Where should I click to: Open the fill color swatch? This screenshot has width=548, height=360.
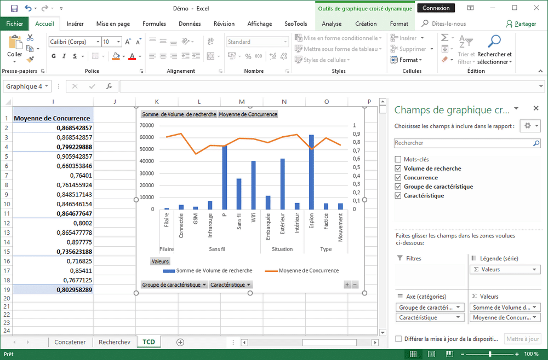pos(116,56)
